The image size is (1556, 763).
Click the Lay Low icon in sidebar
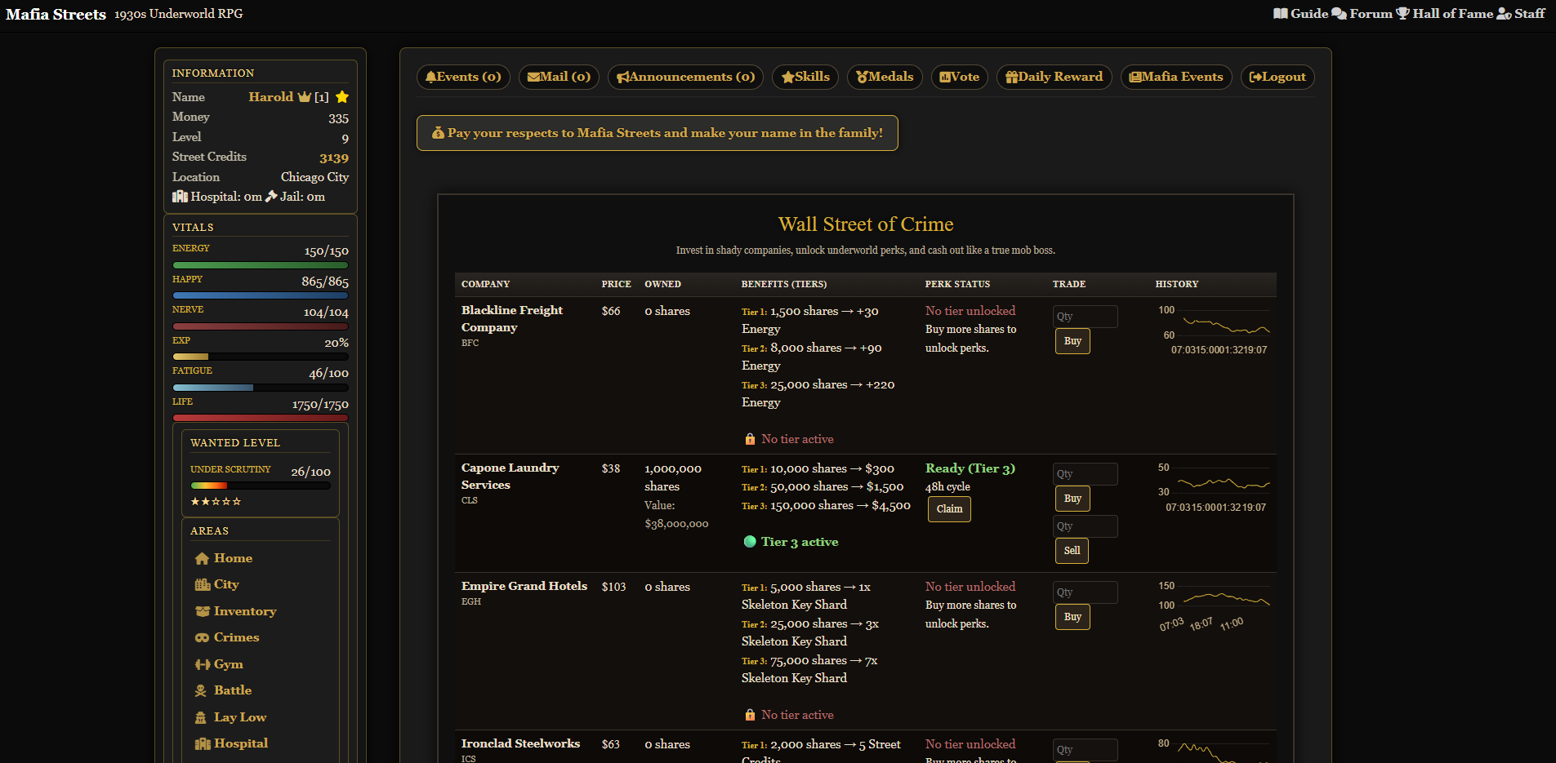point(201,718)
